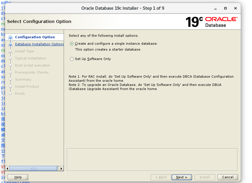Click the Prerequisite Checks step label
Image resolution: width=252 pixels, height=183 pixels.
(x=32, y=72)
